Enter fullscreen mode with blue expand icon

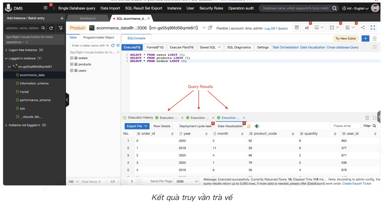click(373, 28)
